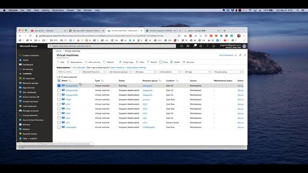Image resolution: width=308 pixels, height=173 pixels.
Task: Open Azure Cosmos DB in the sidebar
Action: pyautogui.click(x=31, y=97)
